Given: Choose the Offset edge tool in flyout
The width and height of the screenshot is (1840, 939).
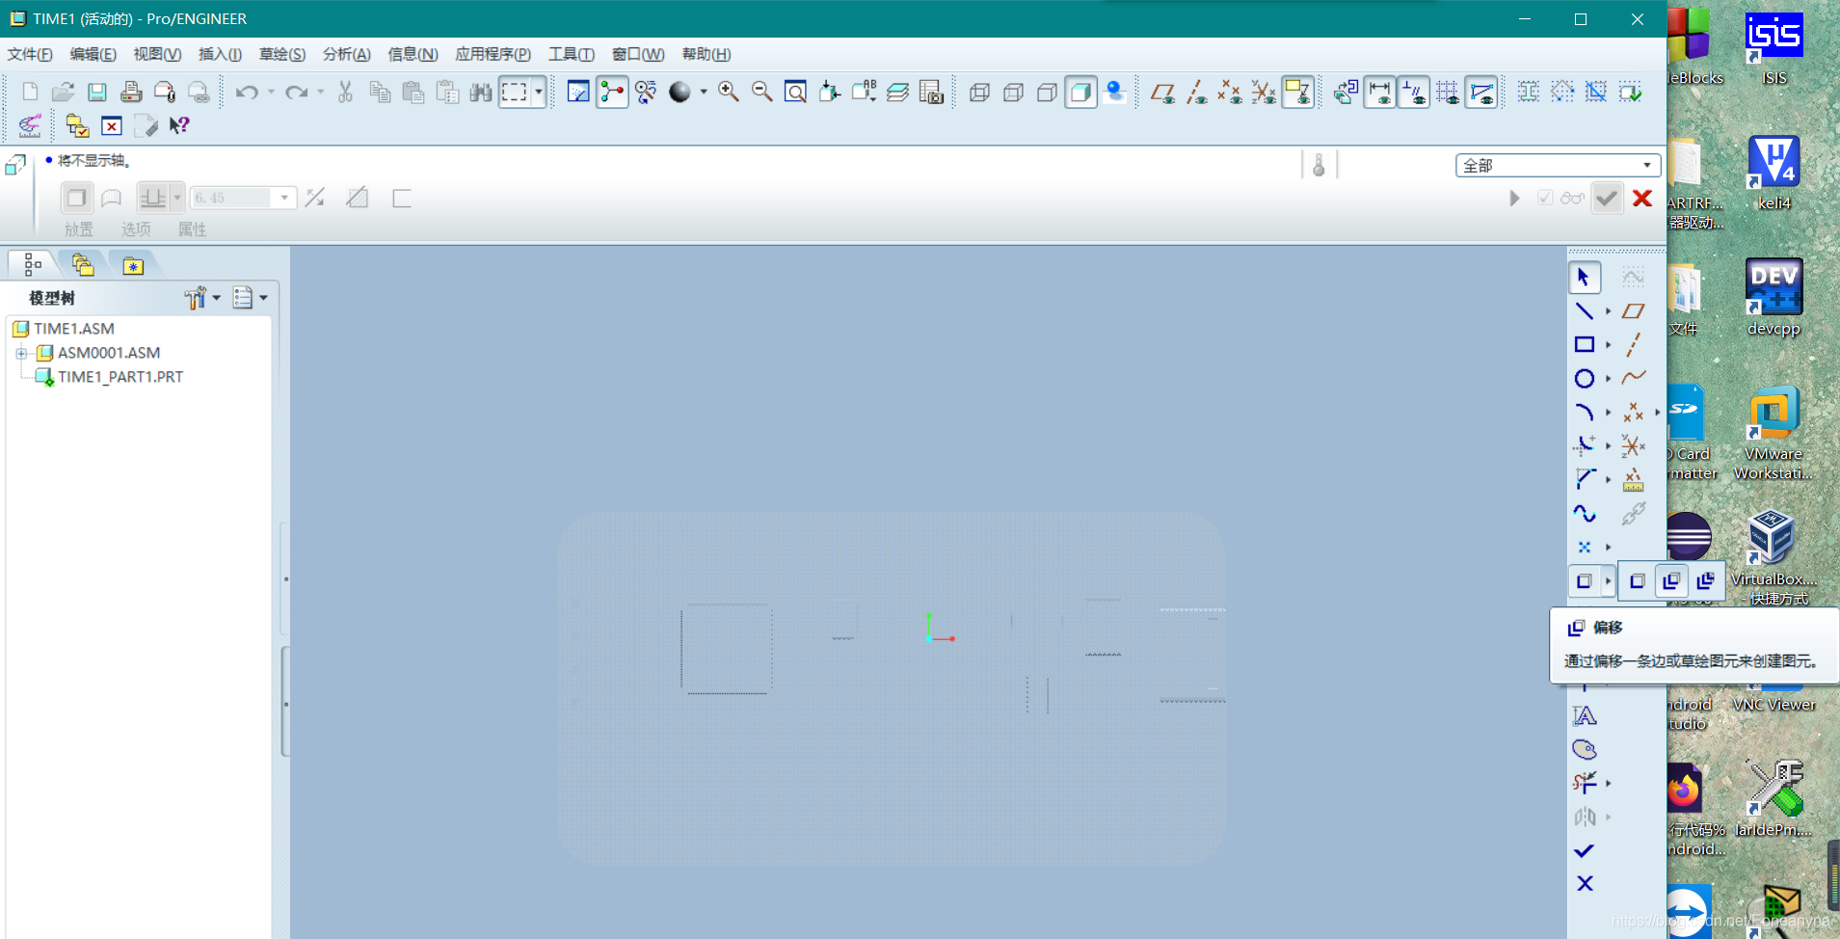Looking at the screenshot, I should (1671, 580).
